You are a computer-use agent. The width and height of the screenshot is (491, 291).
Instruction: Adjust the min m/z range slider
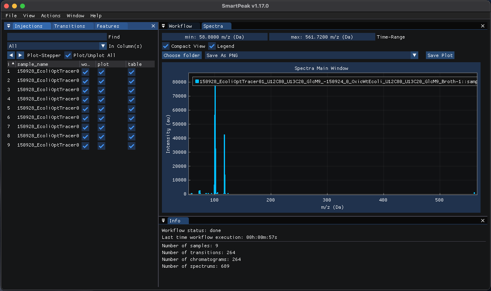pos(215,37)
